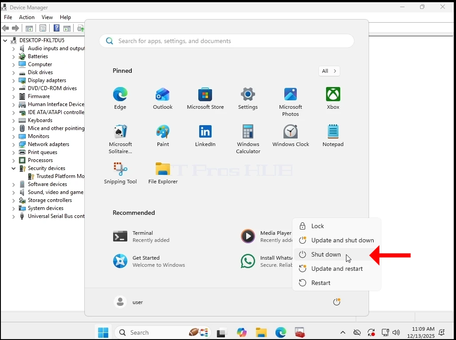Image resolution: width=456 pixels, height=340 pixels.
Task: Start Microsoft Solitaire
Action: pyautogui.click(x=120, y=139)
